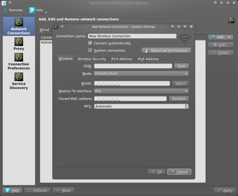Open Network Connections sidebar module

19,26
